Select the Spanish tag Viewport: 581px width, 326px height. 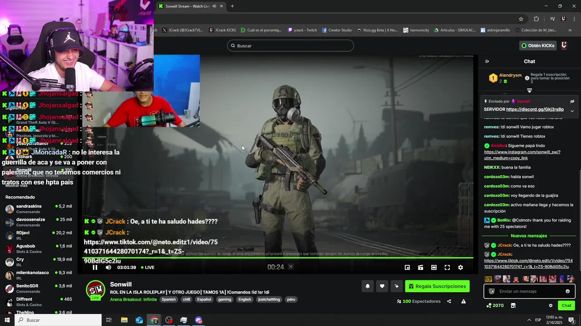pos(168,299)
